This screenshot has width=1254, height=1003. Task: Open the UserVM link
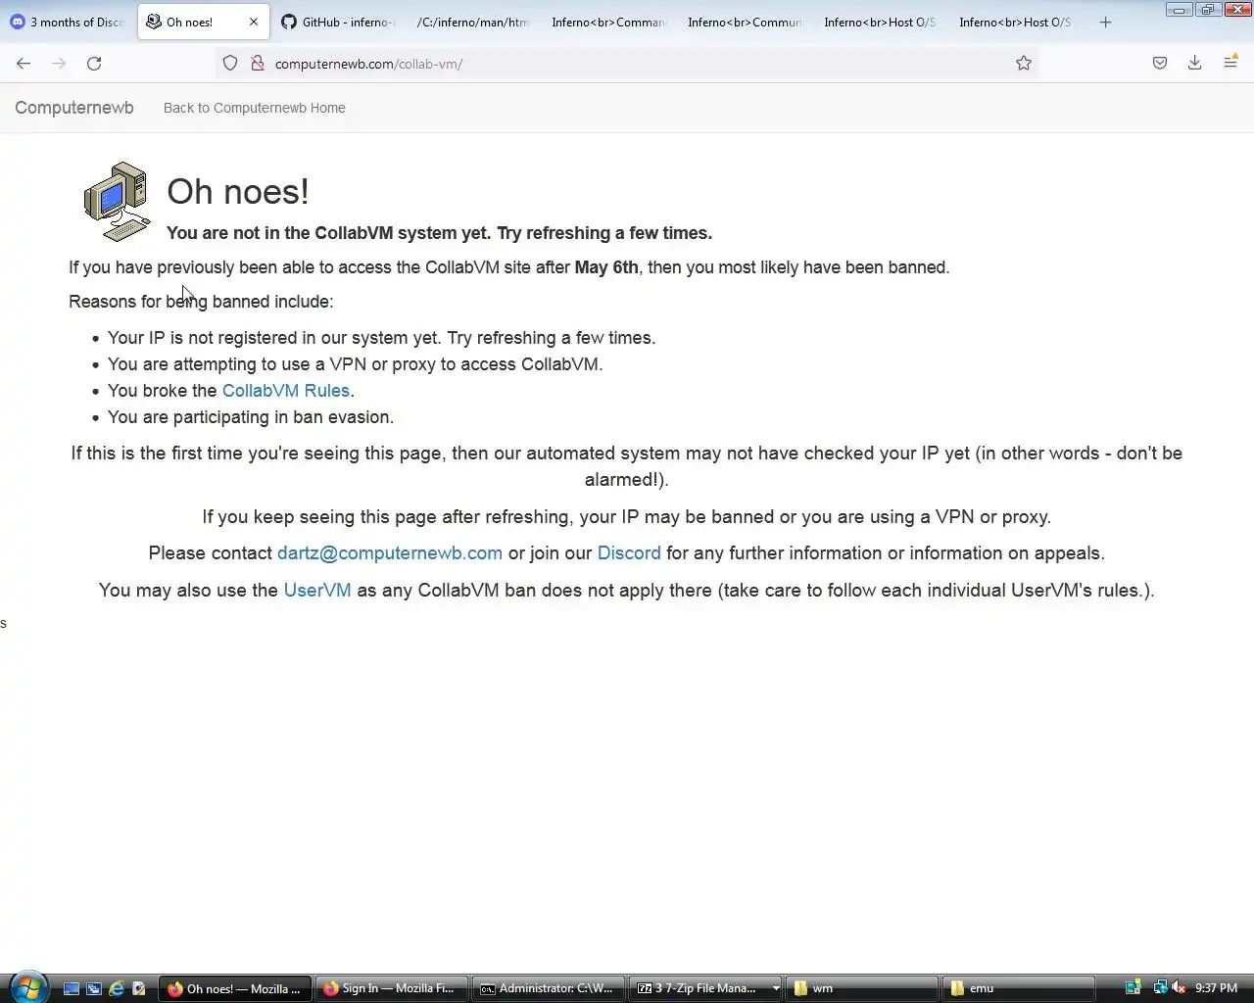coord(317,590)
